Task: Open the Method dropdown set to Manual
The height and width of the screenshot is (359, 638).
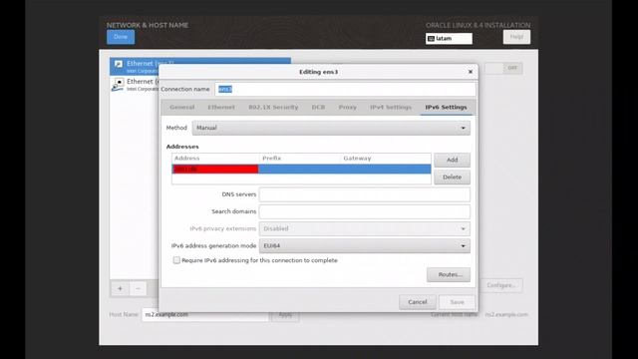Action: [x=331, y=128]
